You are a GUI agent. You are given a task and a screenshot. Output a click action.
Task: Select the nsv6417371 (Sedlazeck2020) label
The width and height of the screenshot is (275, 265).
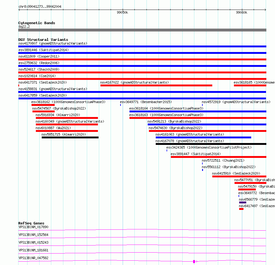pos(43,82)
